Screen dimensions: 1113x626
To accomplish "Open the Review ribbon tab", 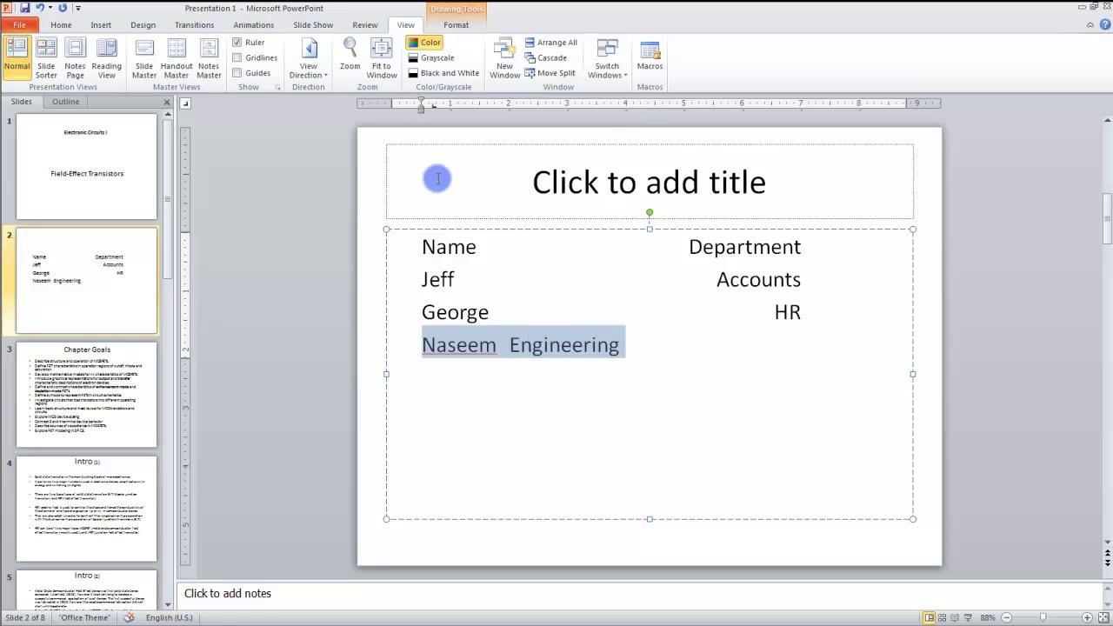I will (364, 25).
